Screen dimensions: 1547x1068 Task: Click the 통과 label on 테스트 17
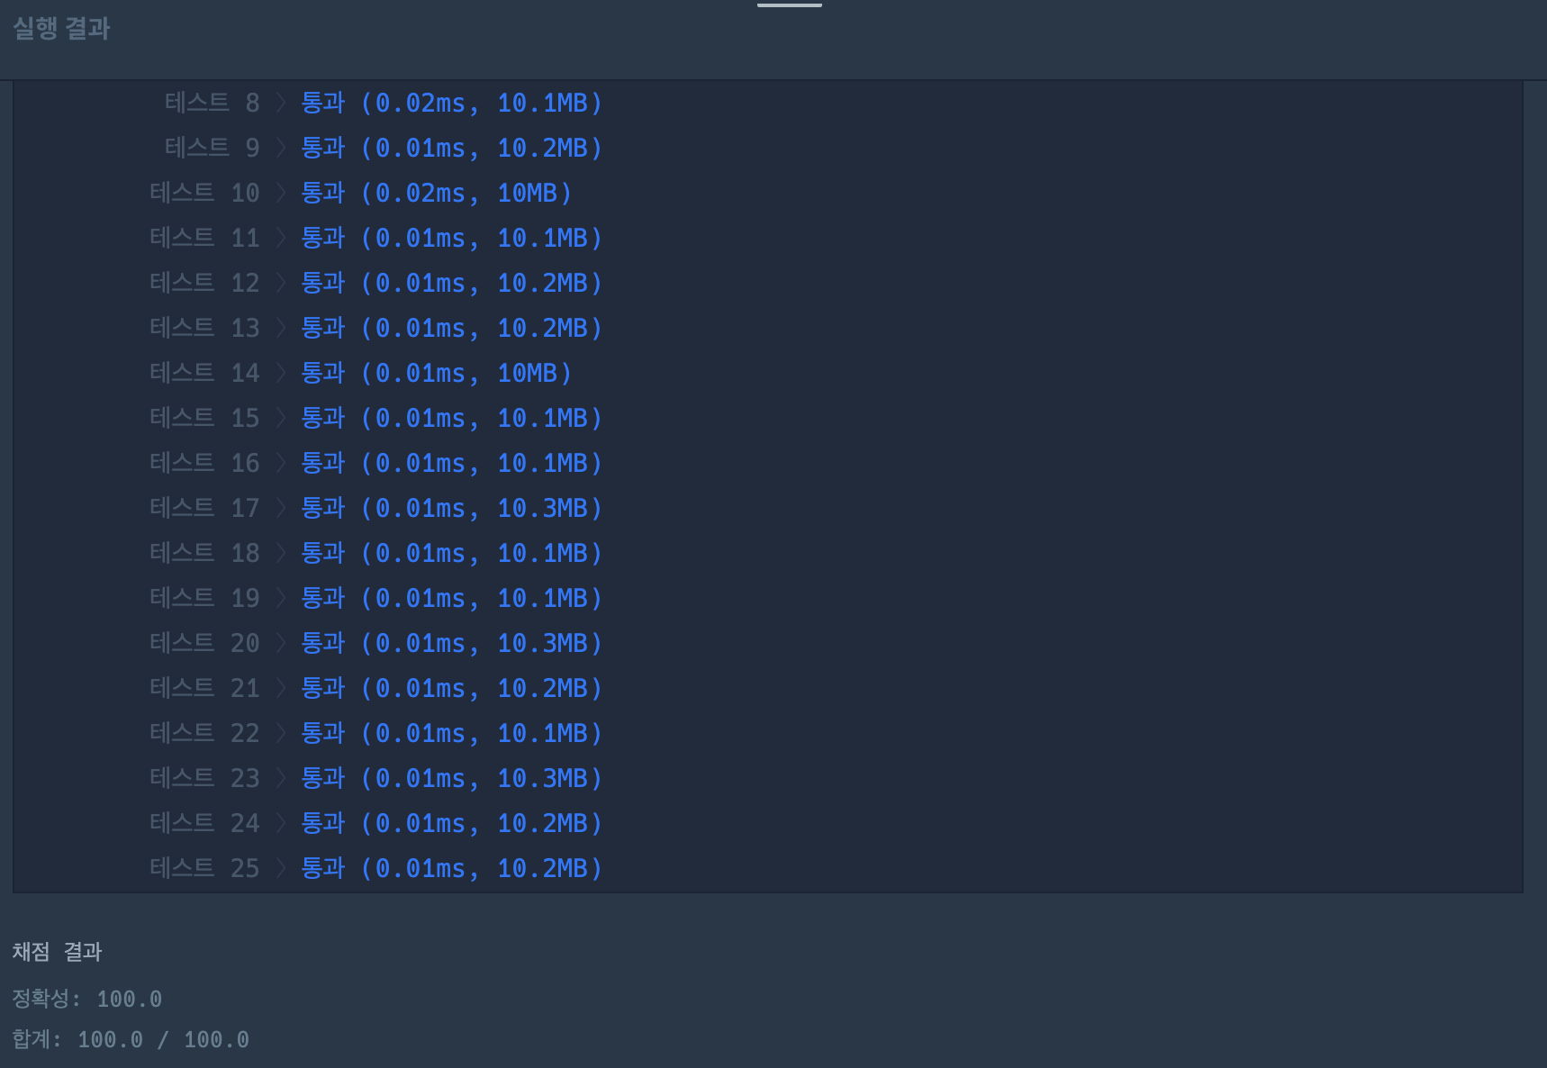coord(322,508)
